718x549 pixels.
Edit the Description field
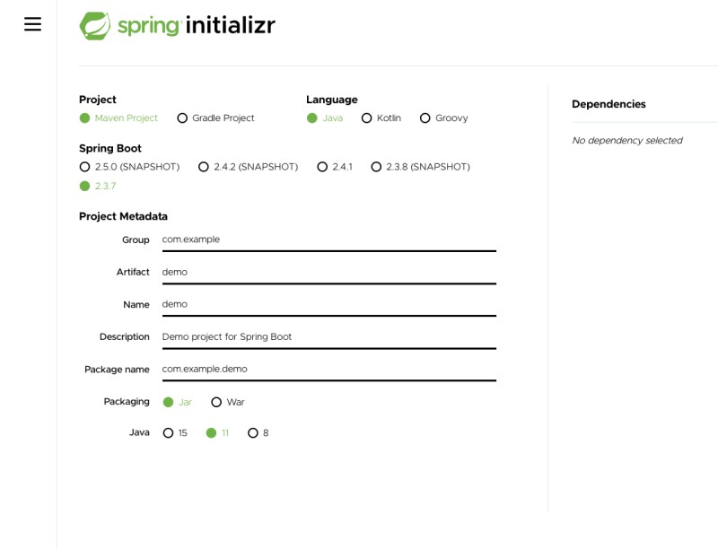(328, 337)
